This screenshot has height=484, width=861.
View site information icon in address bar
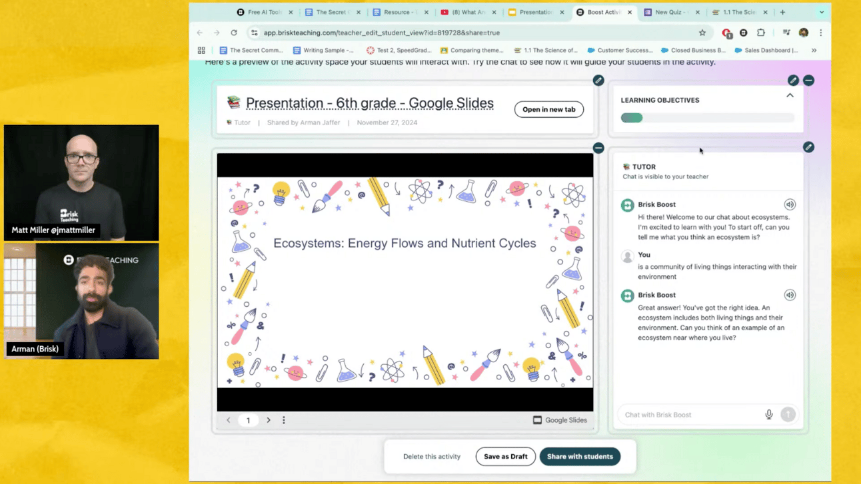[x=255, y=33]
